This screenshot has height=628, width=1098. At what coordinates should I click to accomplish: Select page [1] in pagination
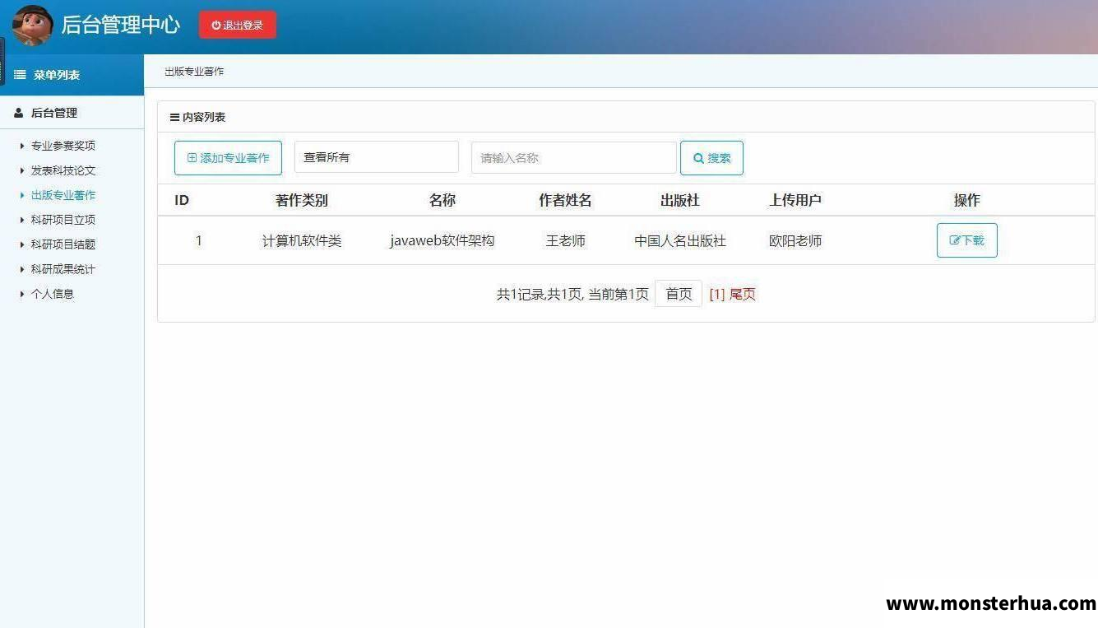pos(717,294)
